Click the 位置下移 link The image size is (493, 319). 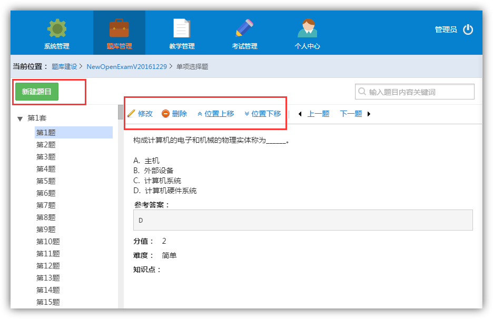click(266, 114)
